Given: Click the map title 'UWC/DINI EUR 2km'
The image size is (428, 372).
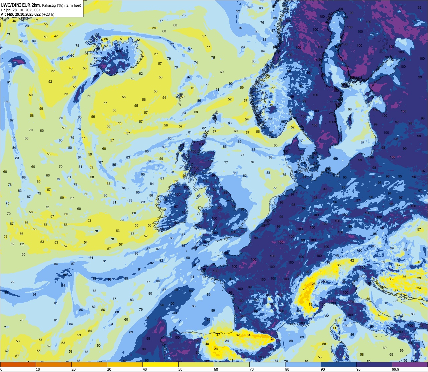Looking at the screenshot, I should pos(20,5).
